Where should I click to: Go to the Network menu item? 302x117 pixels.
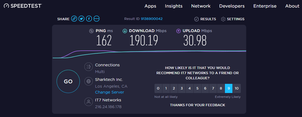click(x=201, y=6)
